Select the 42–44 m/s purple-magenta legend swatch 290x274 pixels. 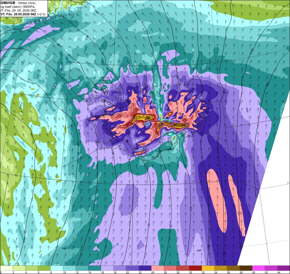pyautogui.click(x=271, y=268)
